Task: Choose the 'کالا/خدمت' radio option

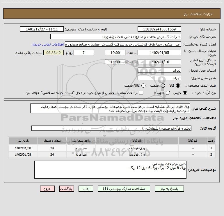Action: 143,86
